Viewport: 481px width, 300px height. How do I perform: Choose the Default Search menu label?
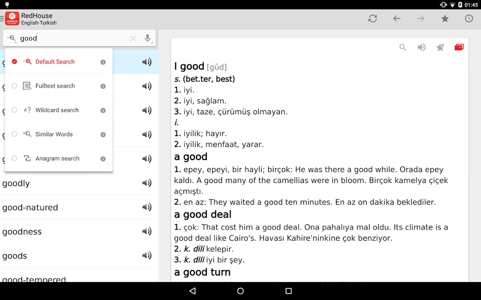[x=55, y=61]
